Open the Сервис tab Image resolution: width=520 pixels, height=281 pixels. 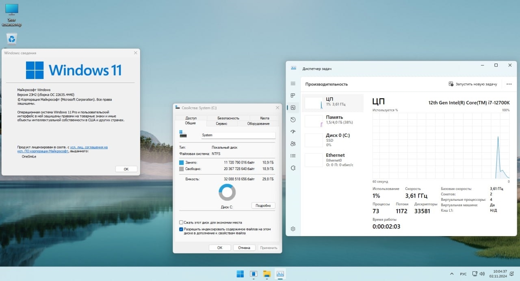[x=221, y=123]
